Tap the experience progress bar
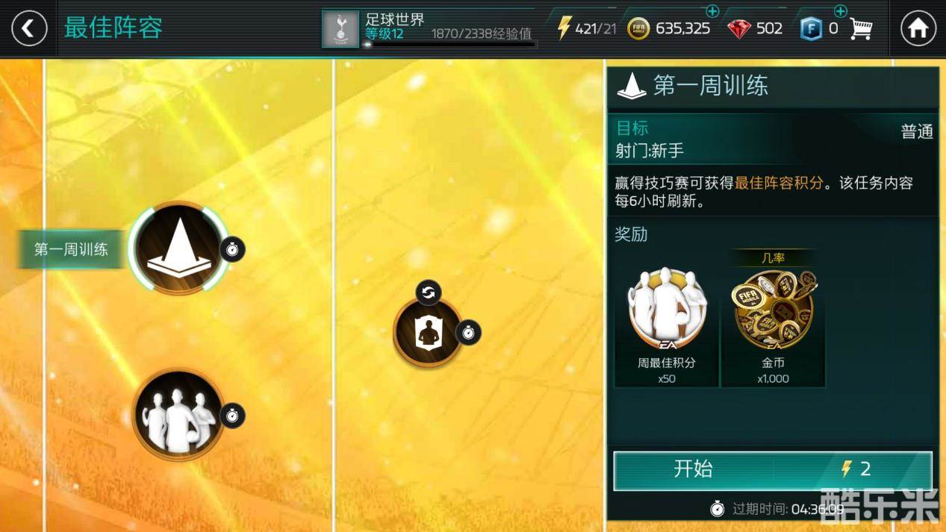 (449, 45)
